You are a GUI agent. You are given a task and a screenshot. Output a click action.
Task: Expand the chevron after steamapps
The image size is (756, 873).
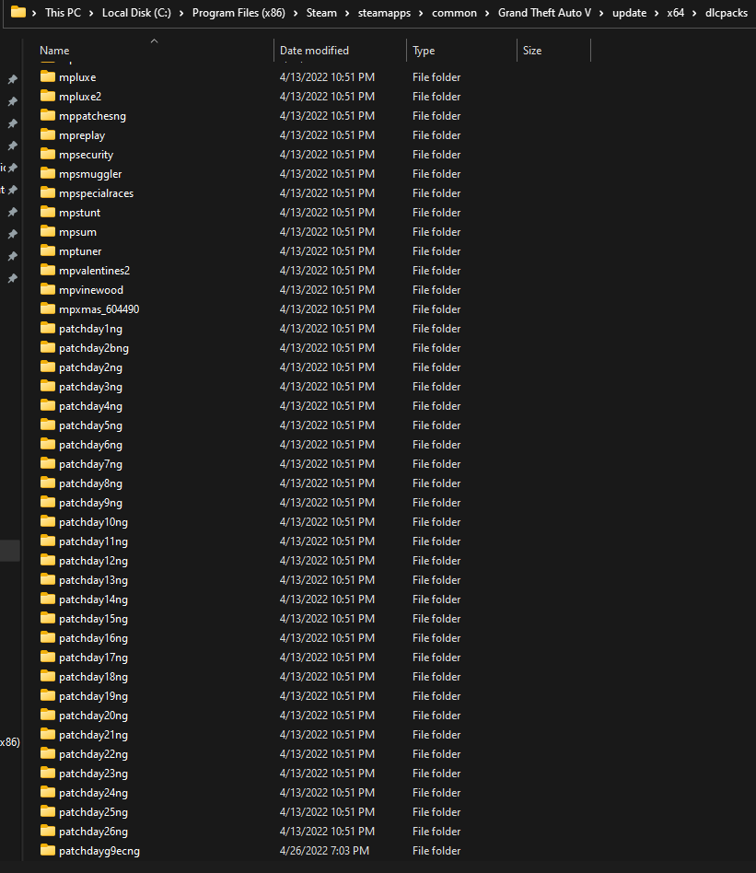(x=422, y=13)
